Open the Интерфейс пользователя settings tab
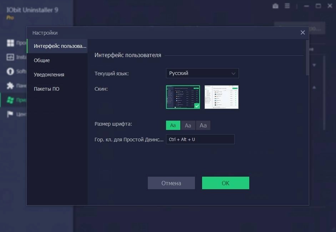The image size is (336, 232). point(57,46)
